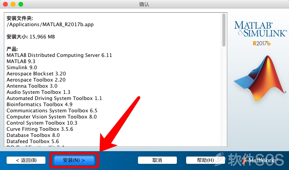Image resolution: width=289 pixels, height=170 pixels.
Task: Click the product list scrollbar thumb
Action: tap(224, 30)
